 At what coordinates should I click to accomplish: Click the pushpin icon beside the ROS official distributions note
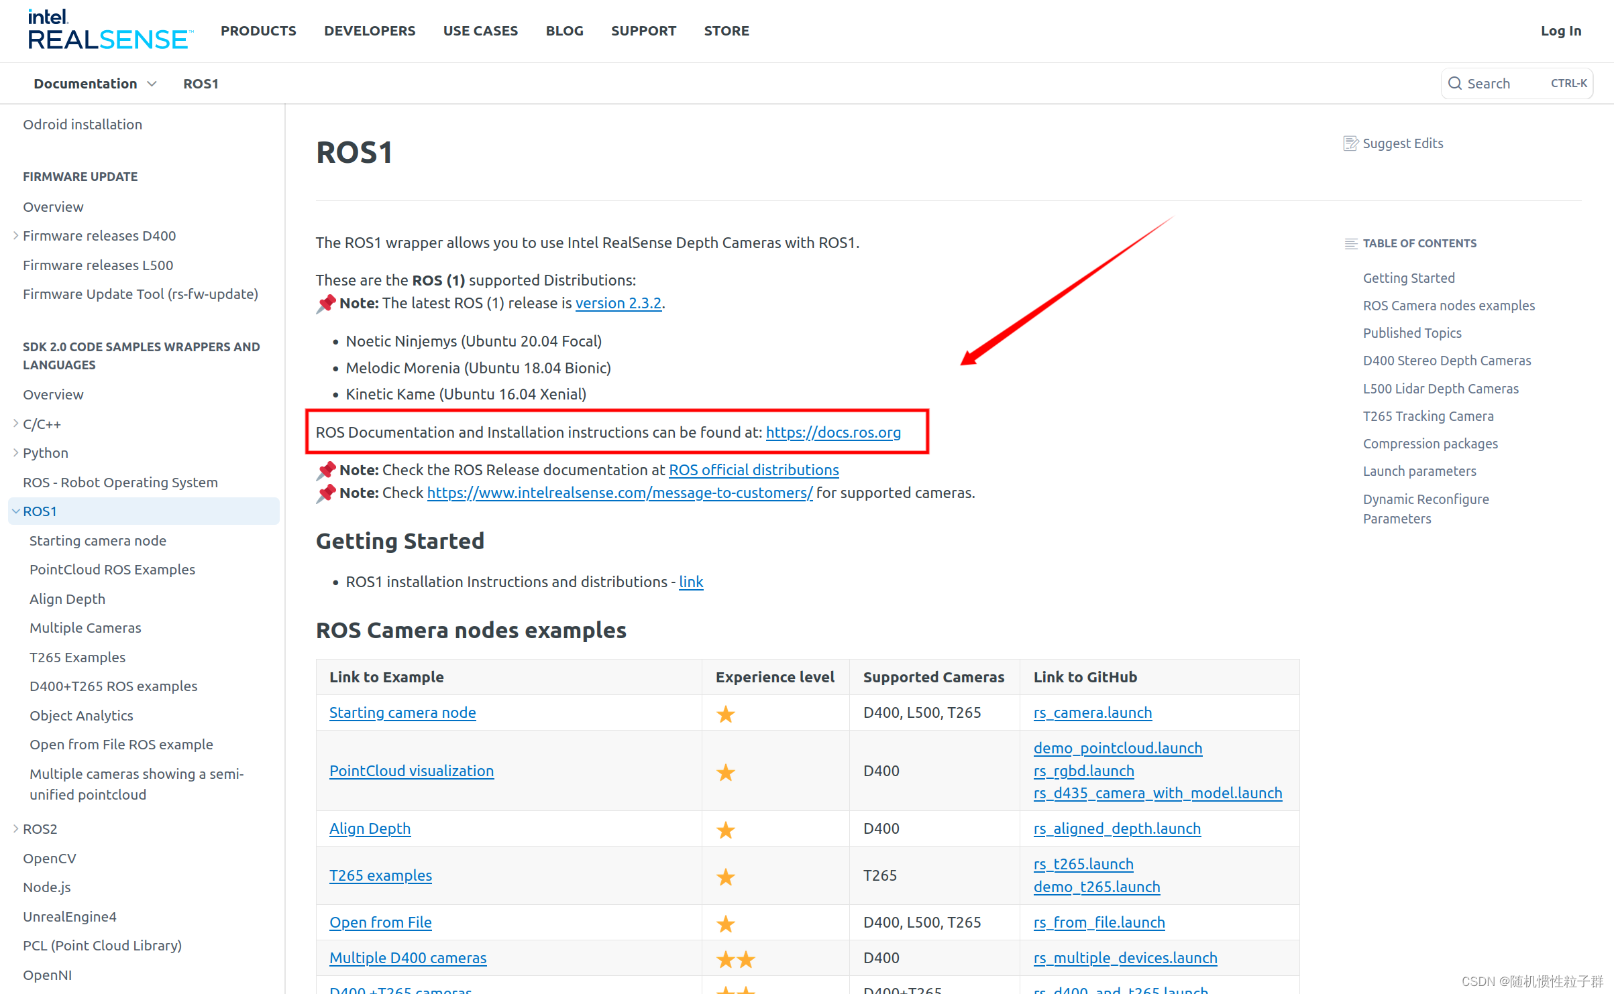[326, 471]
